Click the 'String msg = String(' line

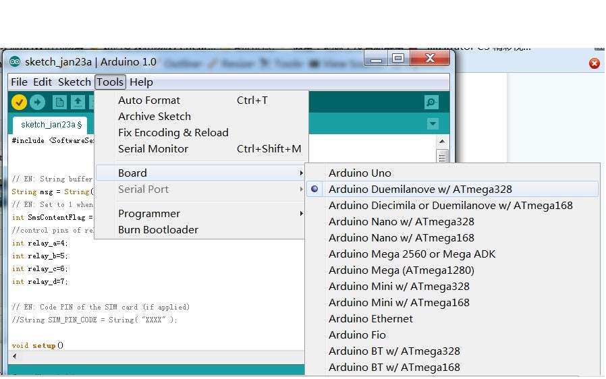pyautogui.click(x=53, y=192)
